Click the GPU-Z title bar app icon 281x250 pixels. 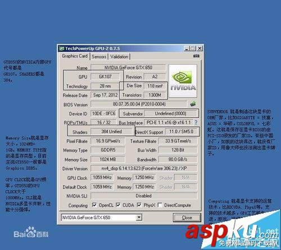(61, 49)
